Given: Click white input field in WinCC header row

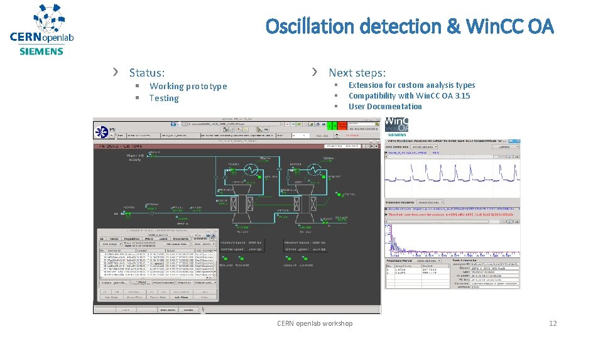Looking at the screenshot, I should click(300, 136).
